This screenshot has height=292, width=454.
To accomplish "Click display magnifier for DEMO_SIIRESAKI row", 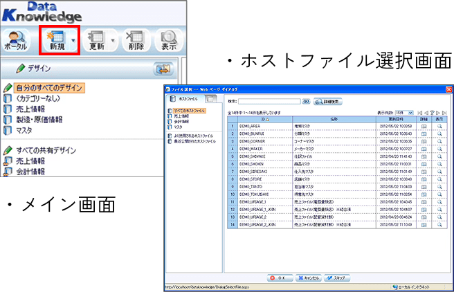I will 439,172.
